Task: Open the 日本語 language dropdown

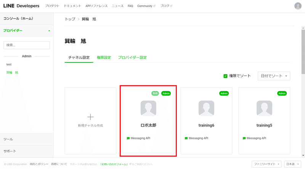Action: (x=292, y=164)
